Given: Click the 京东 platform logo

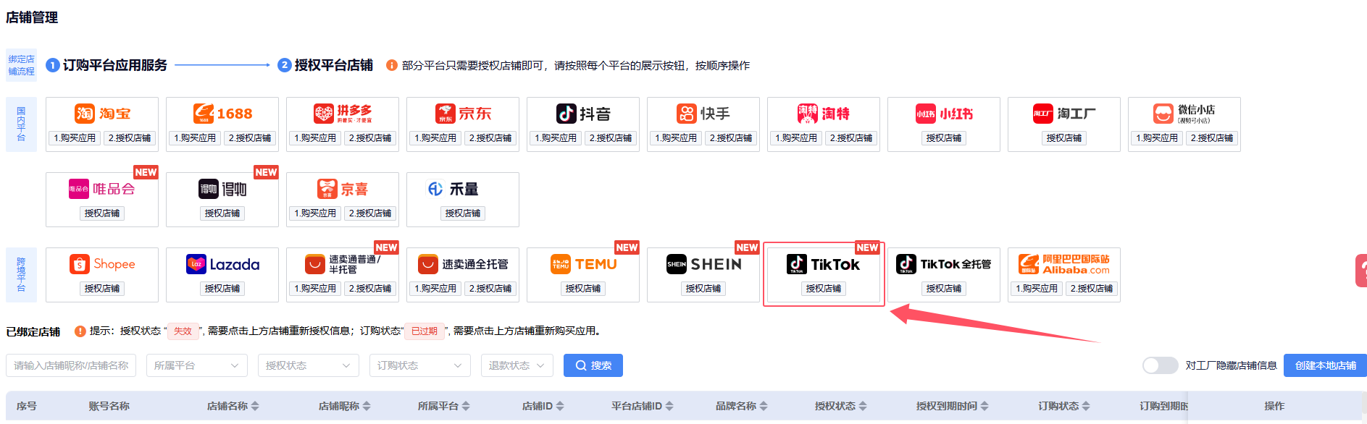Looking at the screenshot, I should (463, 114).
